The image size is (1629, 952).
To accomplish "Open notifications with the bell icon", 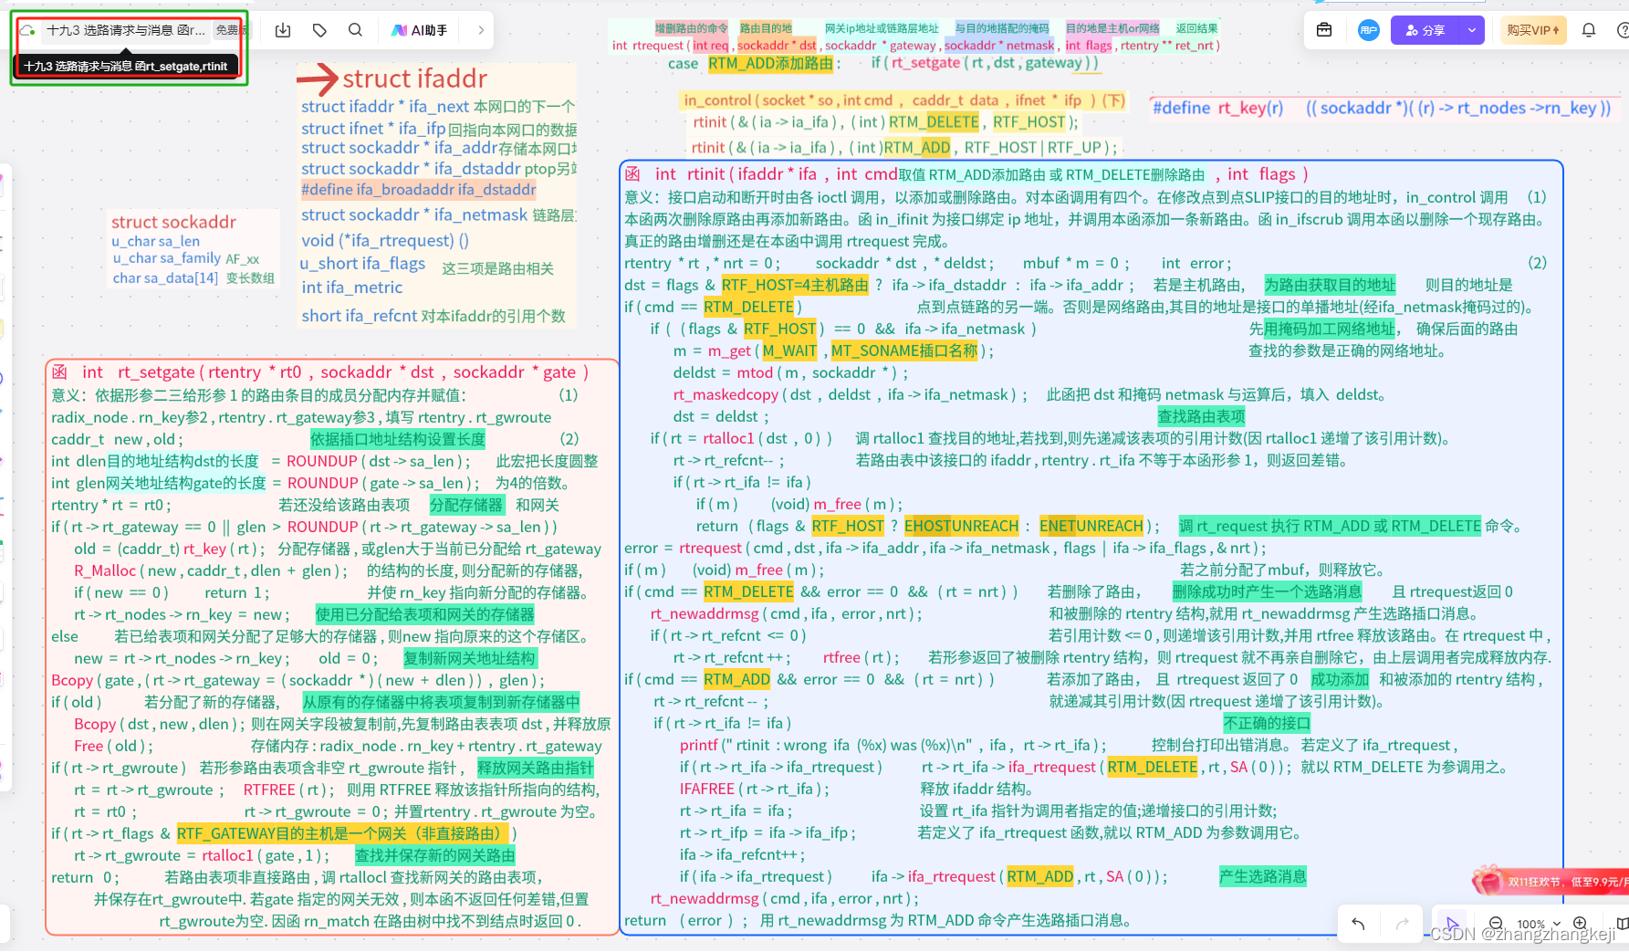I will [1589, 30].
